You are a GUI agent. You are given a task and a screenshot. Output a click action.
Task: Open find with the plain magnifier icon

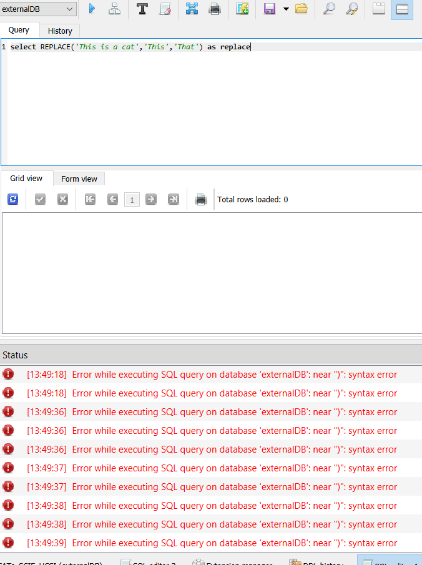329,9
